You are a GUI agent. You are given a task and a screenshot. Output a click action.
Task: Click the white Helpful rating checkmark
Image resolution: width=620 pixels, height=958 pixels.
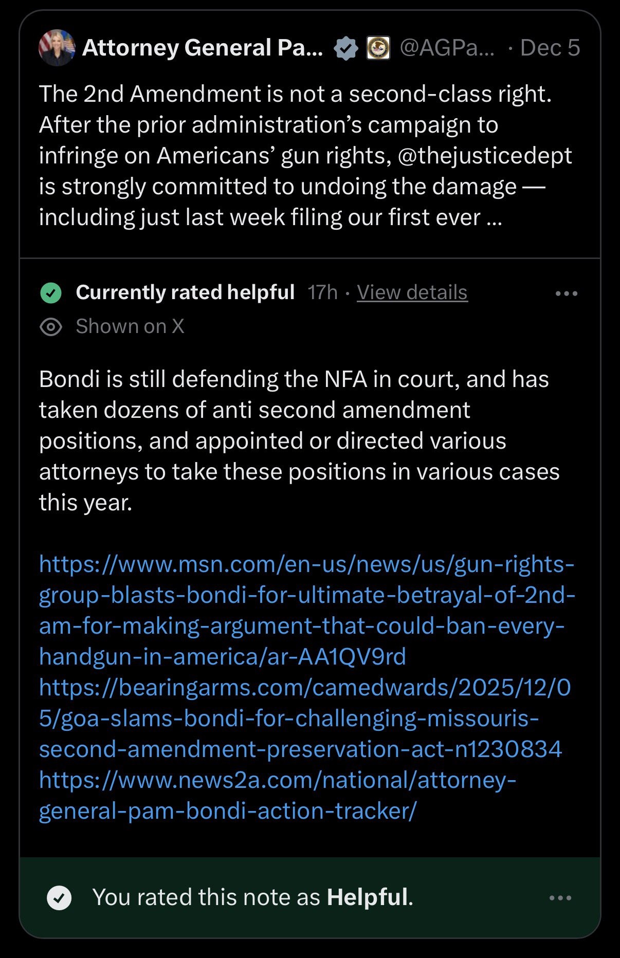click(59, 898)
